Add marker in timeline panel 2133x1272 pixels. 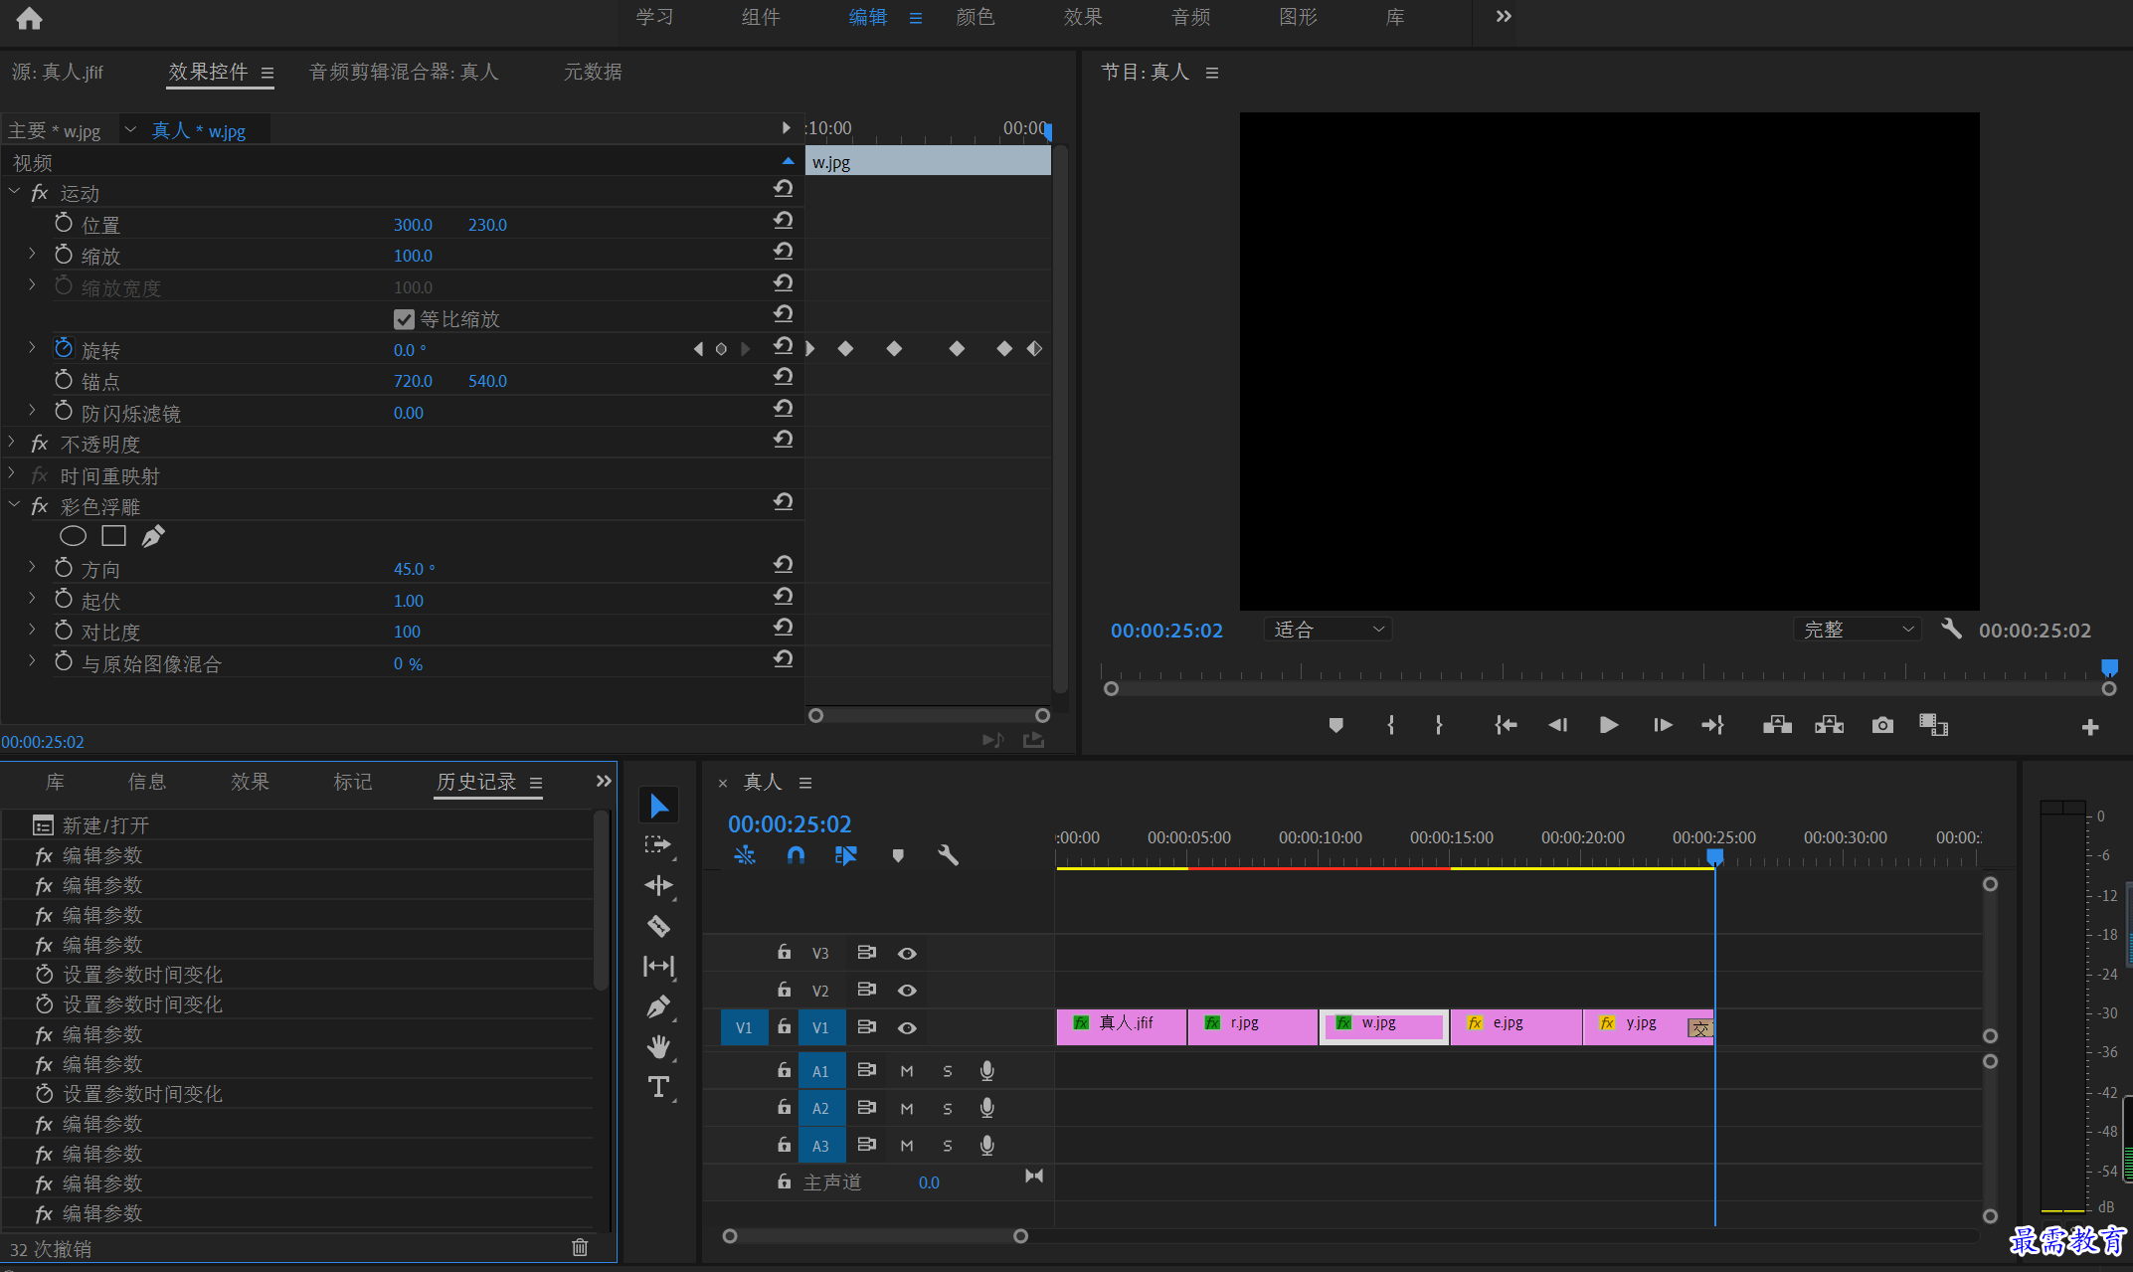pyautogui.click(x=898, y=855)
